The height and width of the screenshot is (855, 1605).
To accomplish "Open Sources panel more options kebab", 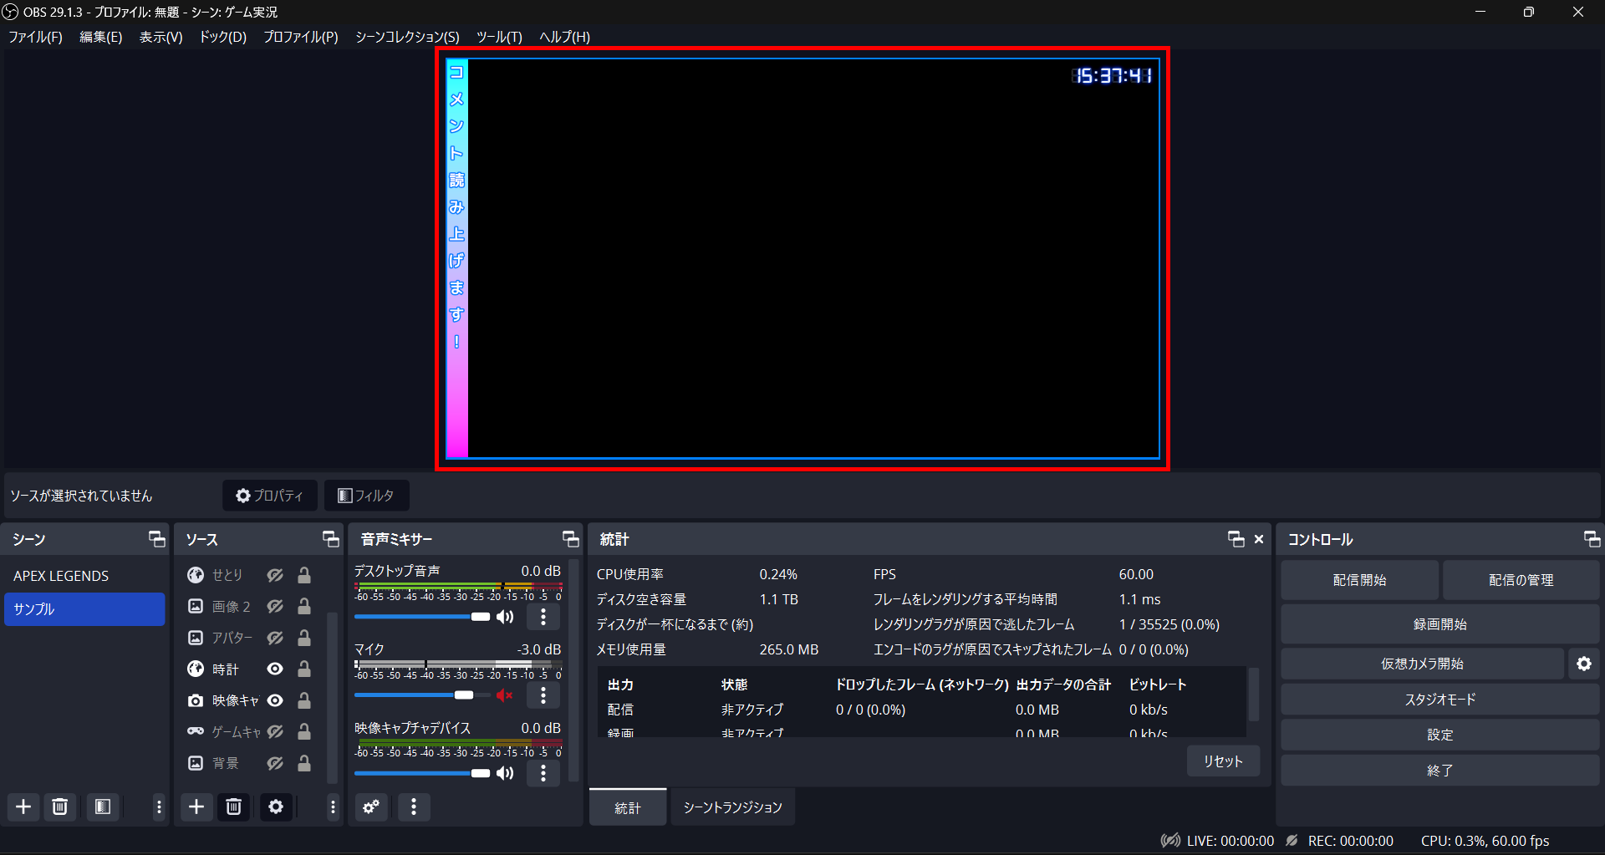I will coord(333,807).
